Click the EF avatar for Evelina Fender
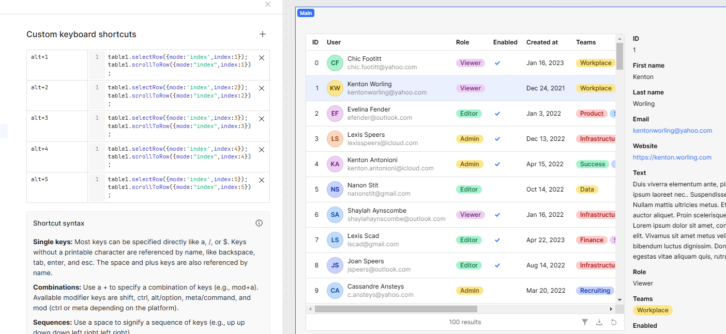The image size is (726, 334). (335, 114)
